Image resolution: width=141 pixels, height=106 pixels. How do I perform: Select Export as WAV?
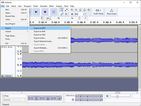click(50, 31)
